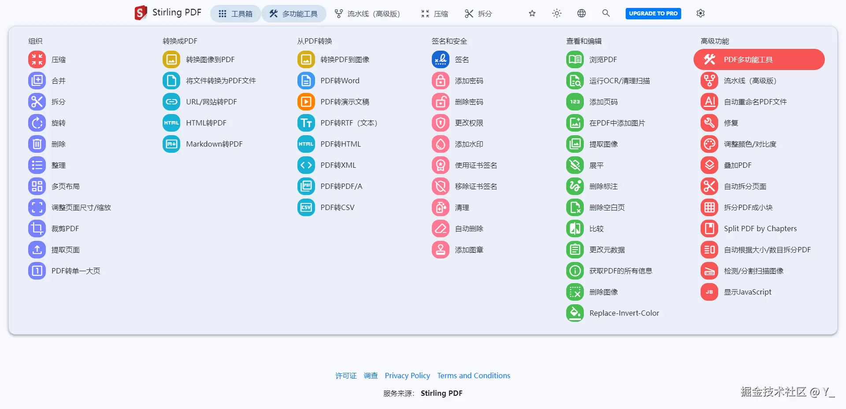The image size is (846, 409).
Task: Click the 合并 merge icon
Action: [x=37, y=81]
